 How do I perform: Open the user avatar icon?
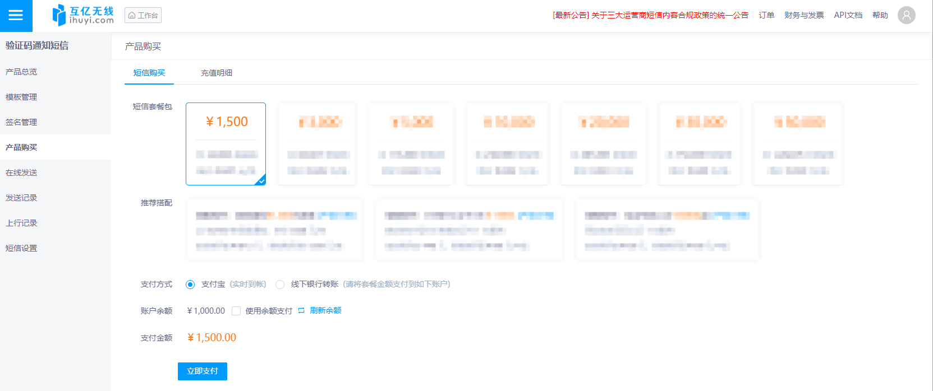(x=906, y=15)
